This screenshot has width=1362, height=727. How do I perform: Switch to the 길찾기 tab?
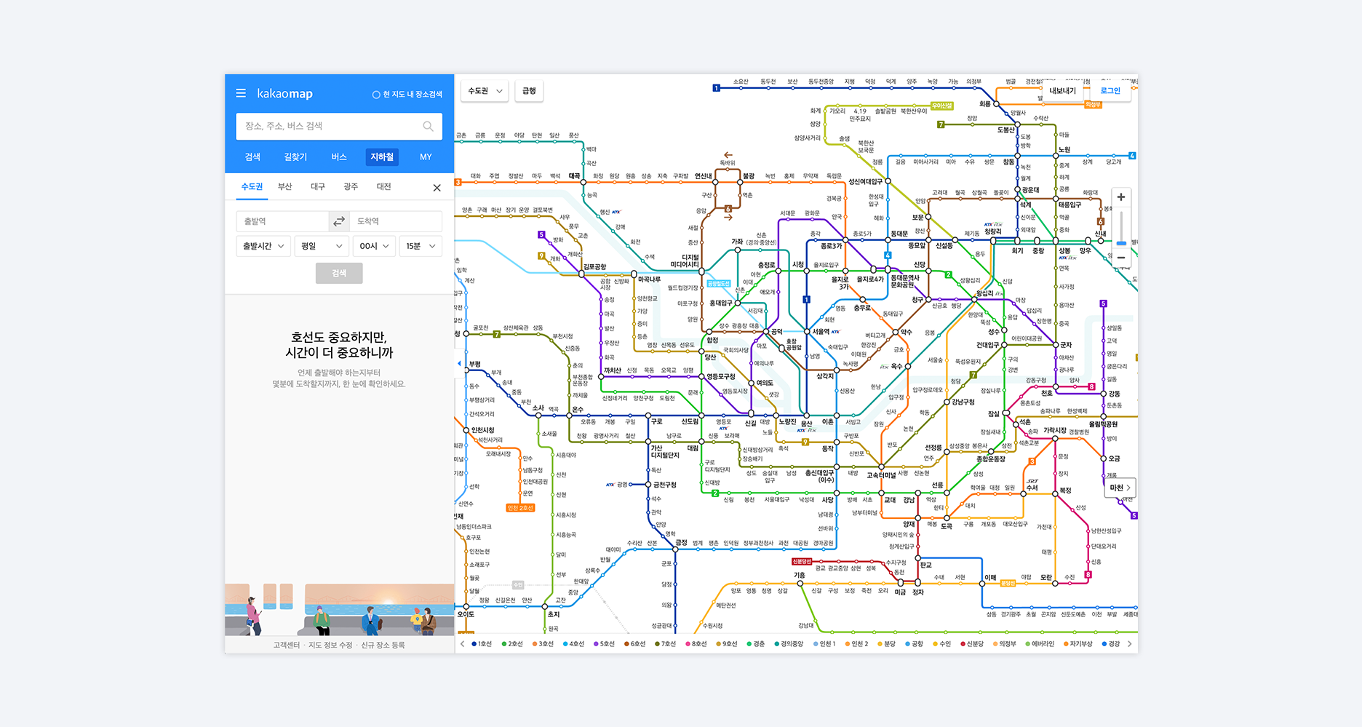click(295, 156)
